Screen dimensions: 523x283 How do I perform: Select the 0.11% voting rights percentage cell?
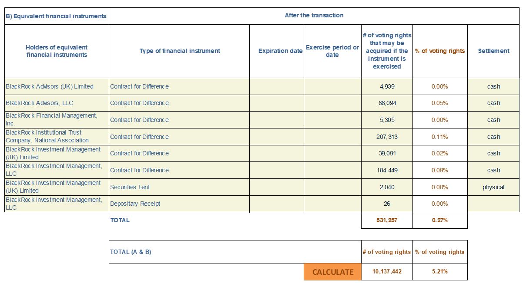(440, 137)
